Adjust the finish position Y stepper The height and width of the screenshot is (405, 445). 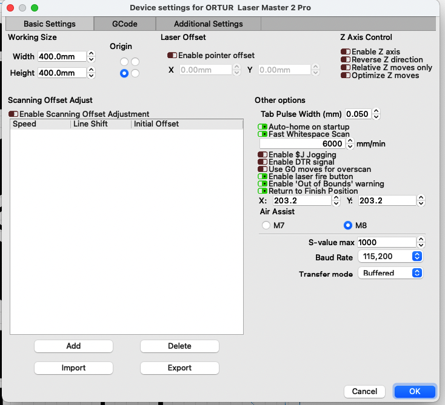coord(421,200)
